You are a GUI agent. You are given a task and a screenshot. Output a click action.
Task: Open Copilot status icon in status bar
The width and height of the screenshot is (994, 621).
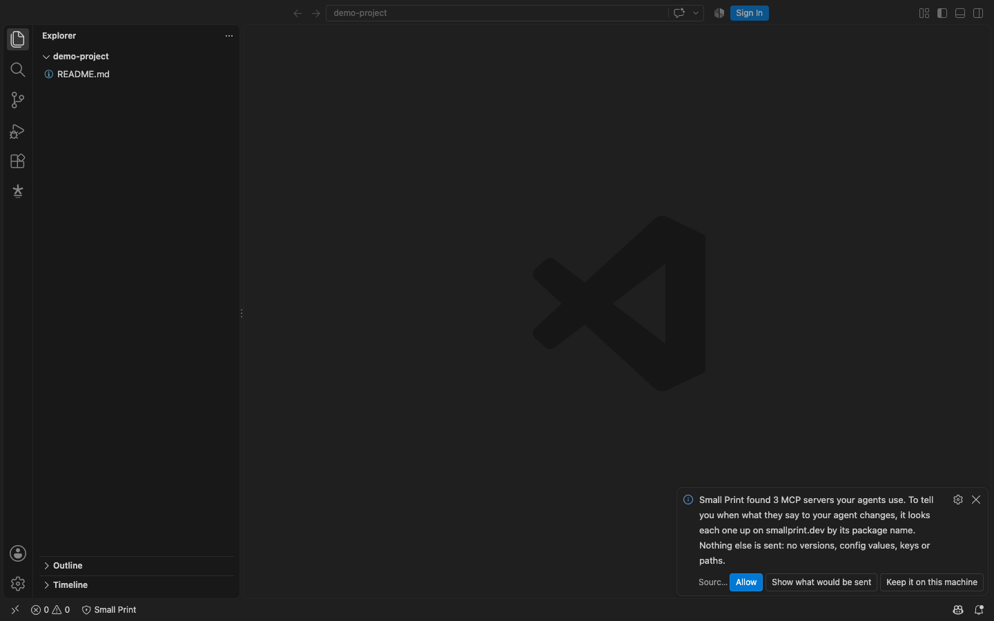(958, 610)
